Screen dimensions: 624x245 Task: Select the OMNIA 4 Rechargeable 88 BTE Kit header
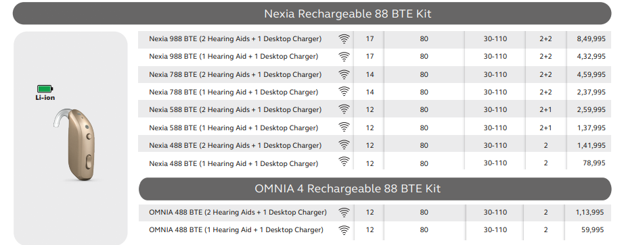375,188
